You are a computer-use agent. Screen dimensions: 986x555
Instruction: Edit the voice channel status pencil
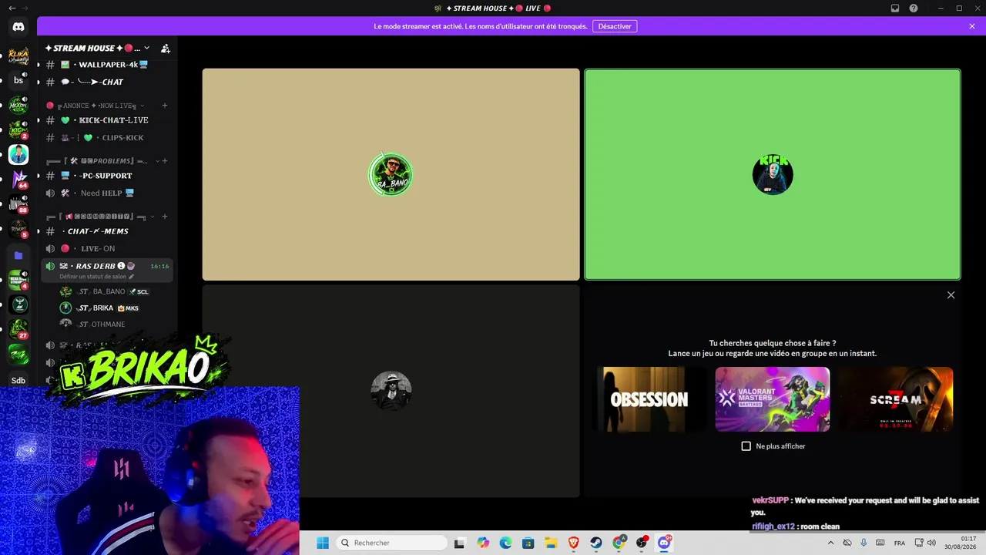tap(132, 276)
